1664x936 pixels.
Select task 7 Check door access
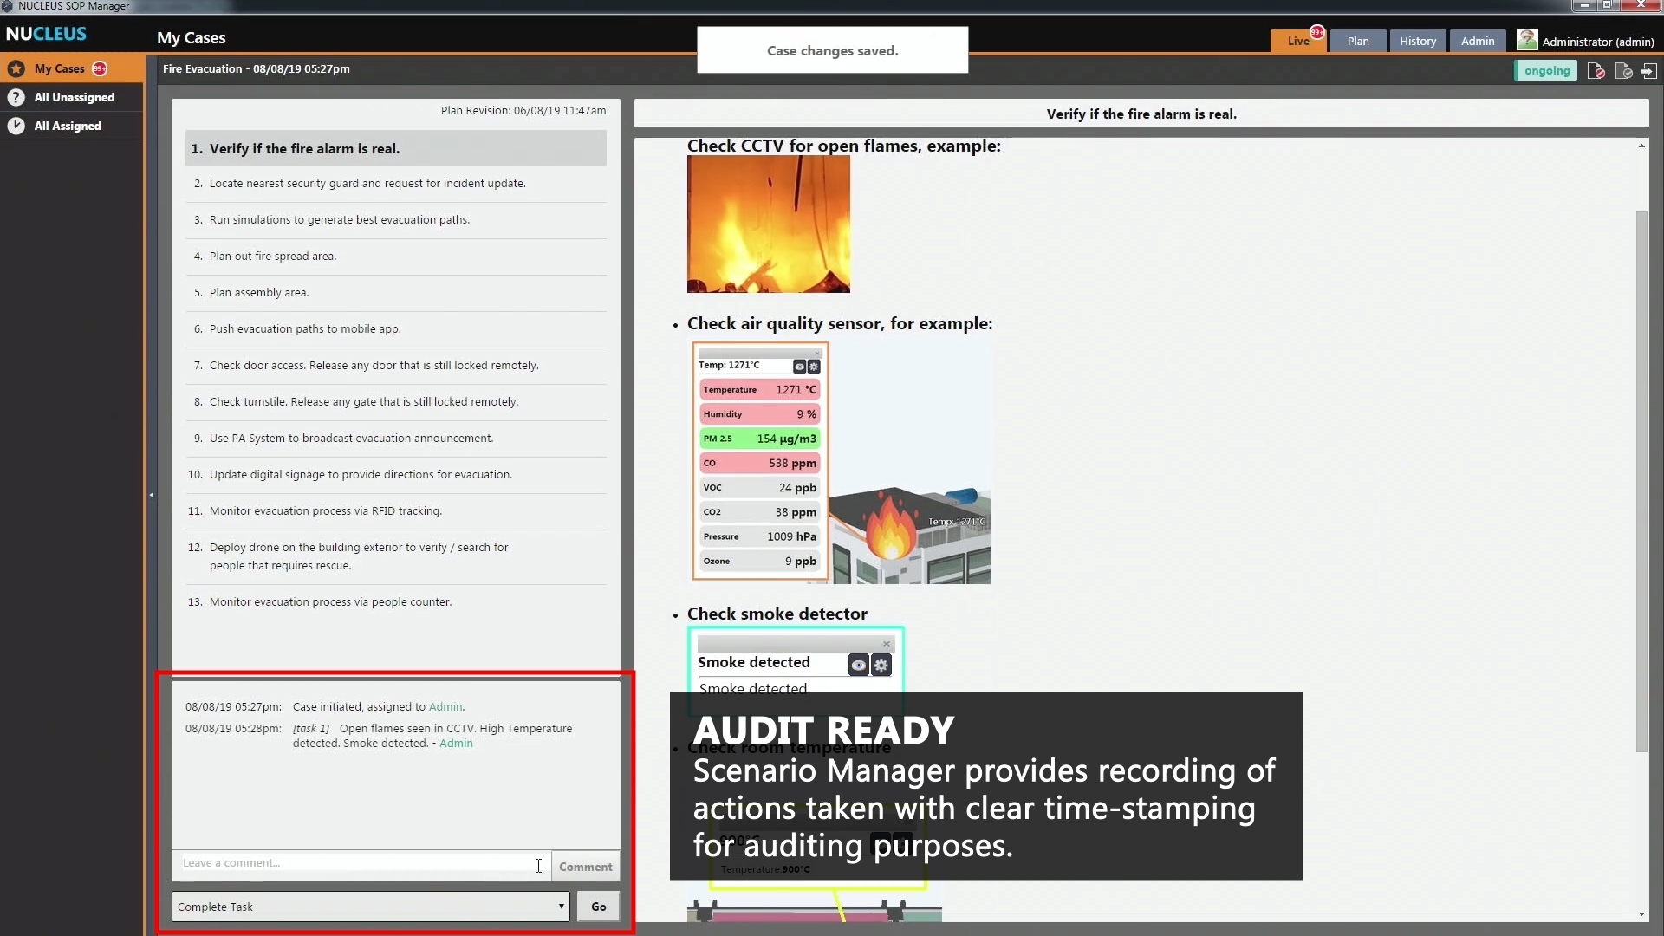click(x=395, y=366)
